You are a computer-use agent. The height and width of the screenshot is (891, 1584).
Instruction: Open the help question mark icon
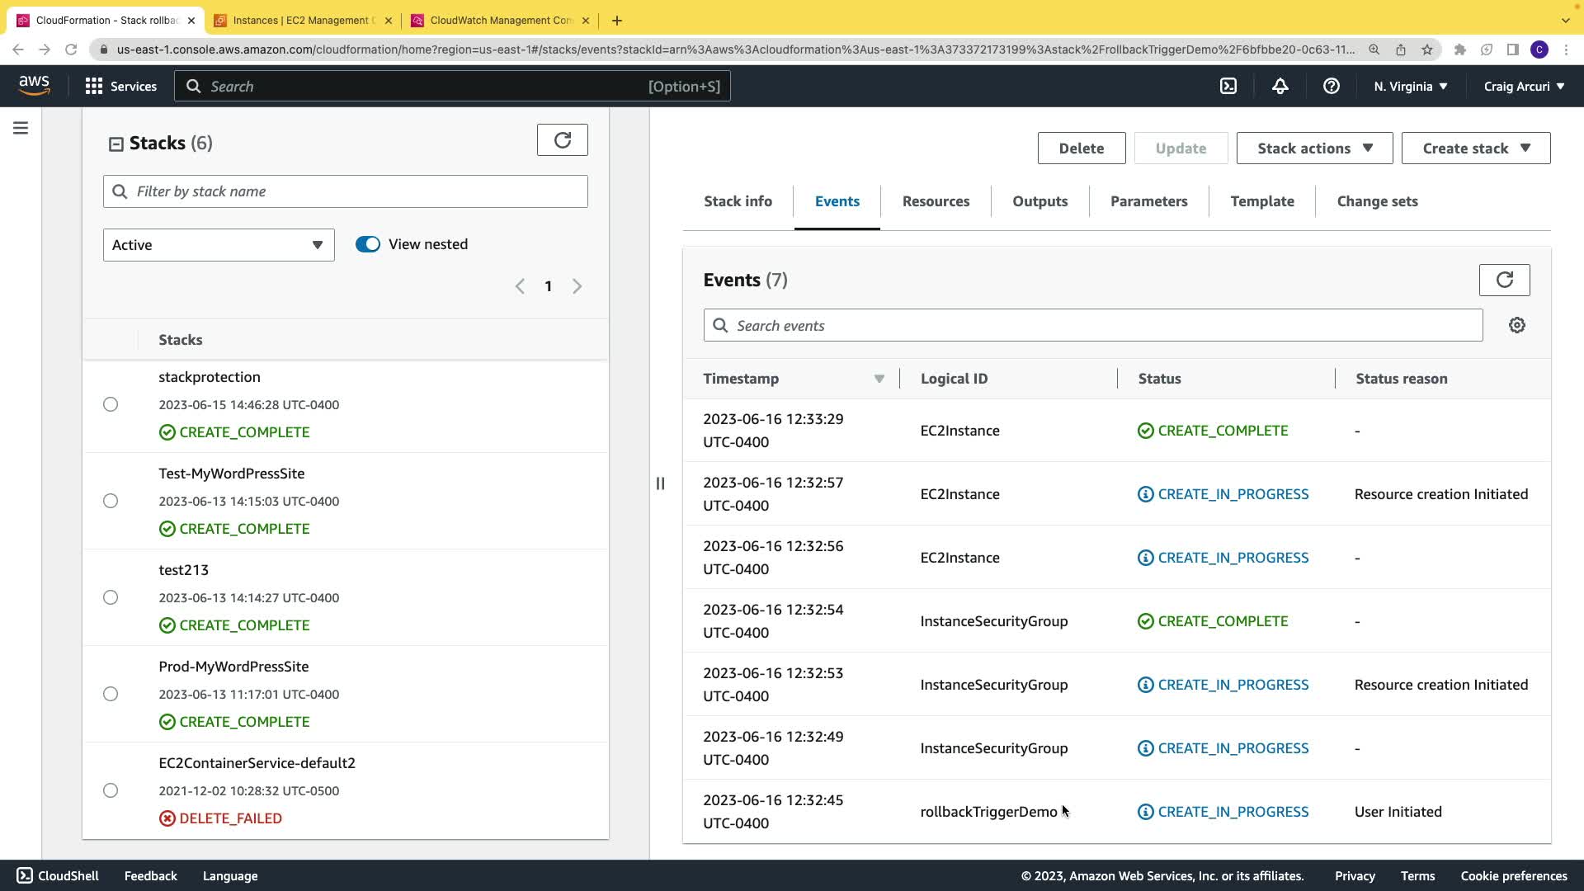click(1331, 86)
